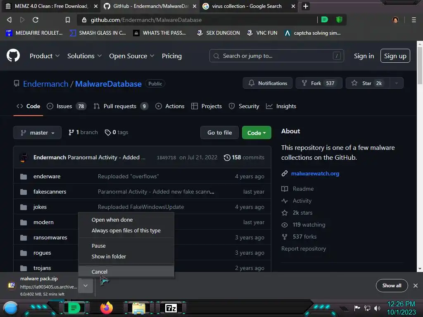
Task: Click the browser back arrow
Action: [x=9, y=20]
